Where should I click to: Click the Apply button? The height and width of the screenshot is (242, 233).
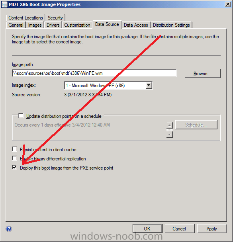[x=212, y=228]
